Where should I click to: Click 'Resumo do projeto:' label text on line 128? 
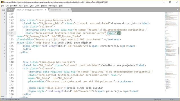tap(125, 23)
